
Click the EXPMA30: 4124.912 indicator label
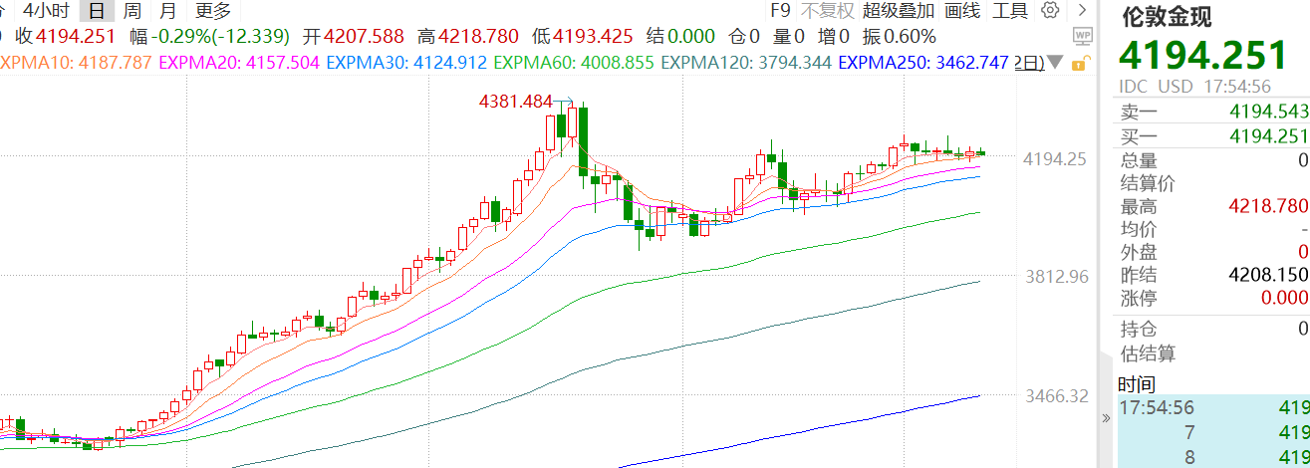(x=406, y=63)
